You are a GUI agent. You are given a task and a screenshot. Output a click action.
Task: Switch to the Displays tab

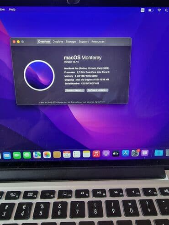point(58,42)
